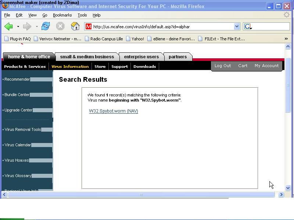
Task: Go to the Store nav item
Action: point(100,66)
